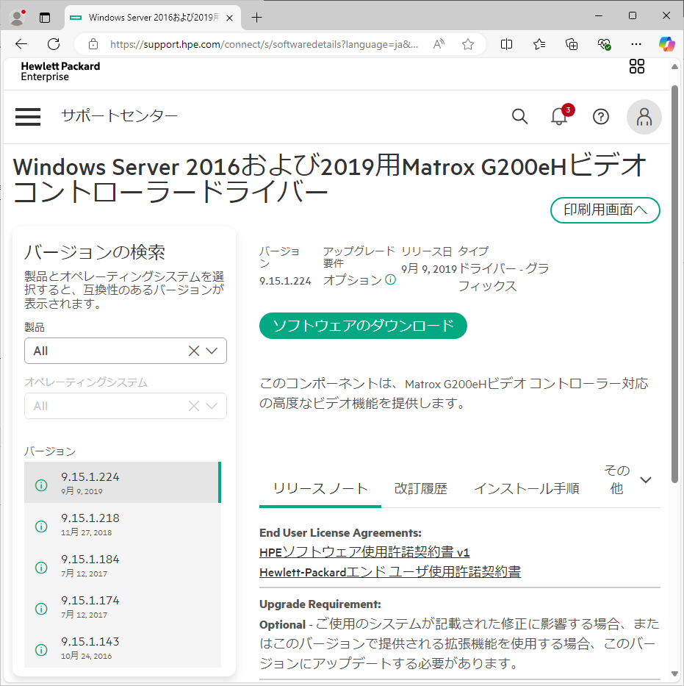Click the search magnifier icon
This screenshot has height=686, width=684.
point(519,116)
